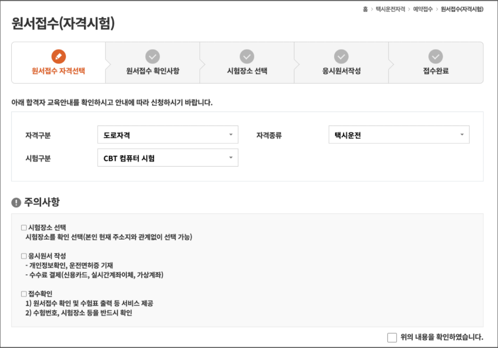Click the 예약접수 breadcrumb link
The width and height of the screenshot is (498, 348).
click(423, 9)
